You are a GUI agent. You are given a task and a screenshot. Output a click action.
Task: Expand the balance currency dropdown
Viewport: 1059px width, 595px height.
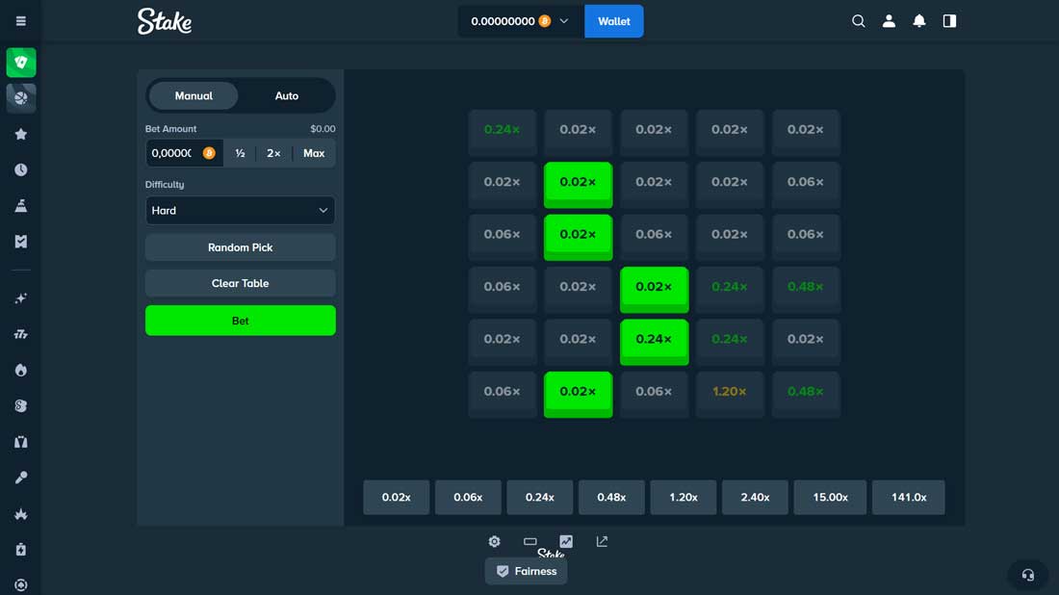coord(564,21)
